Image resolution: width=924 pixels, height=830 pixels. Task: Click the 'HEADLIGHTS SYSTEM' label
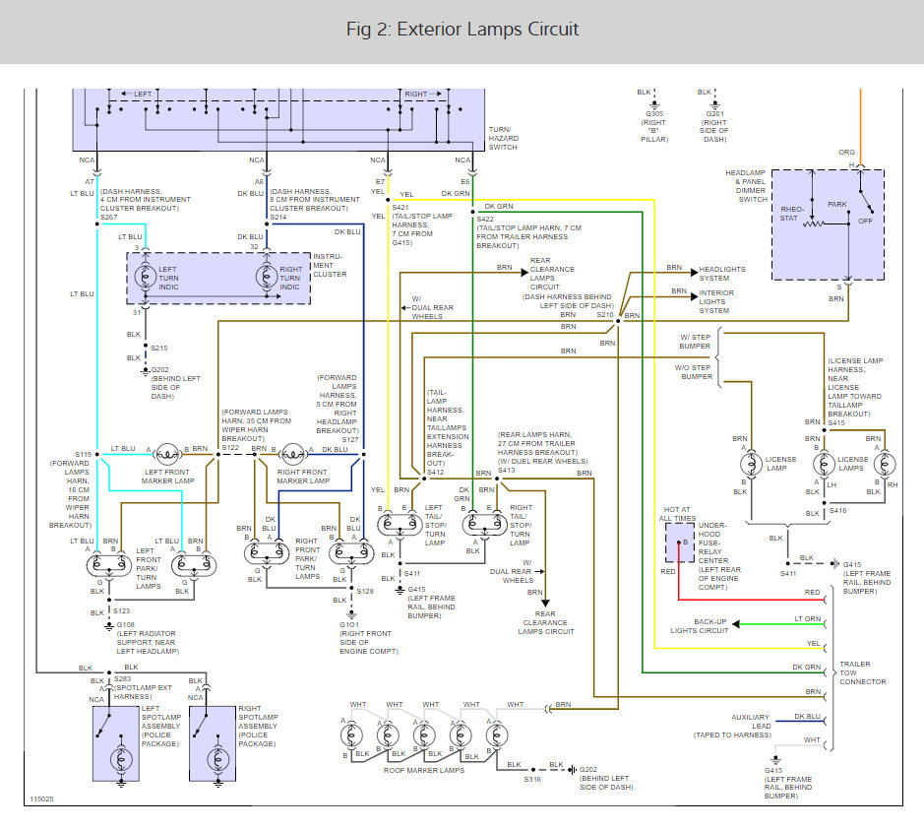click(x=722, y=274)
